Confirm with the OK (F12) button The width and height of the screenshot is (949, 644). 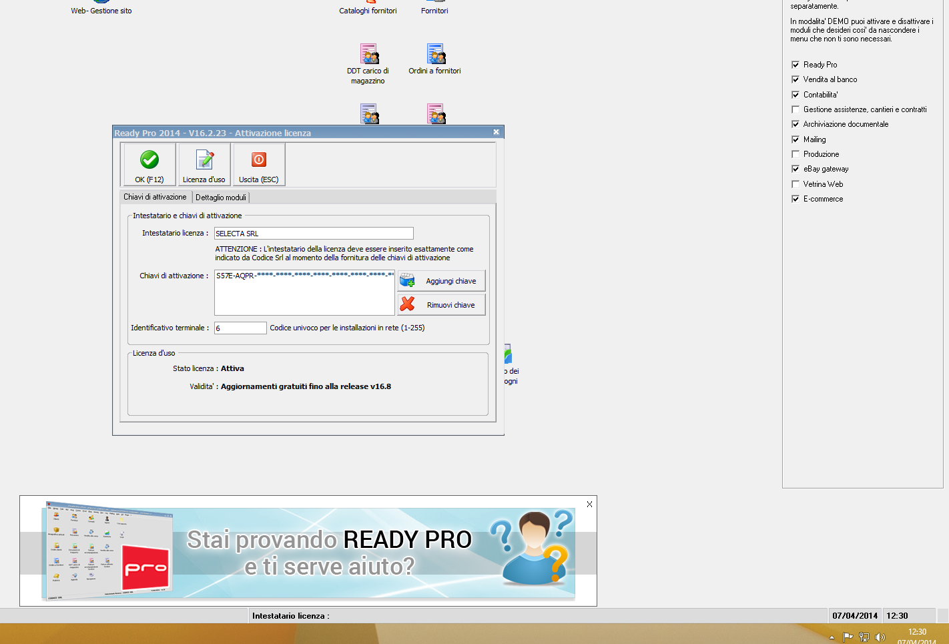pyautogui.click(x=149, y=165)
